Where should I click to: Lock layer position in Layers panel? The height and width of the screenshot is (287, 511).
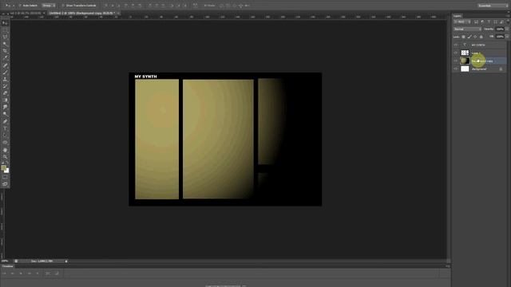tap(475, 37)
